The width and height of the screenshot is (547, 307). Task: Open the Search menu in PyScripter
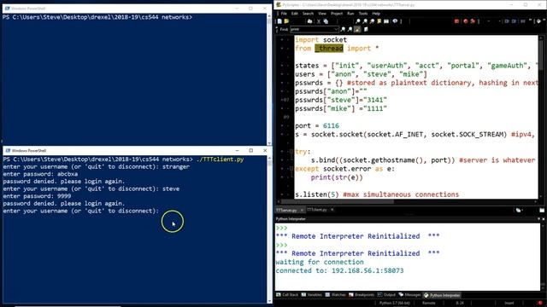tap(308, 14)
